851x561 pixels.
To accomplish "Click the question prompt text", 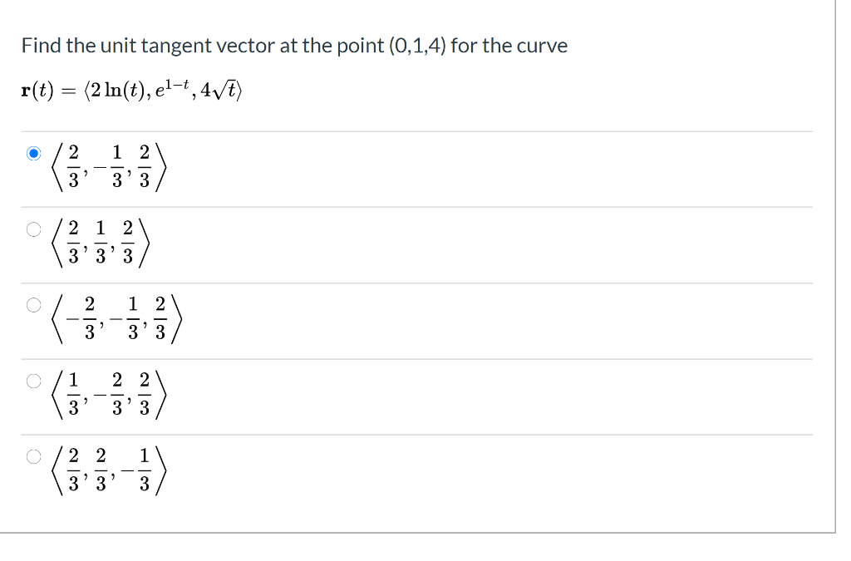I will [295, 46].
